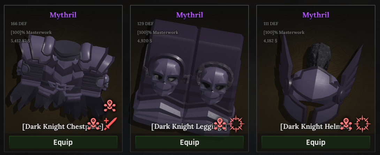The width and height of the screenshot is (380, 155).
Task: Click the Mythril title above 166 DEF
Action: (x=63, y=15)
